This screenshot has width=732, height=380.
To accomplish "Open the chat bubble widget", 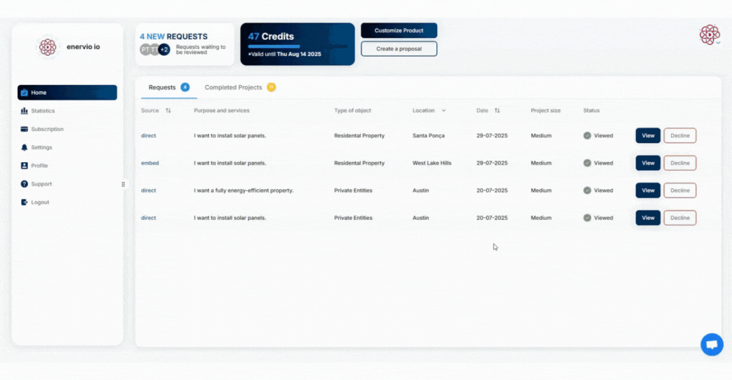I will 712,344.
